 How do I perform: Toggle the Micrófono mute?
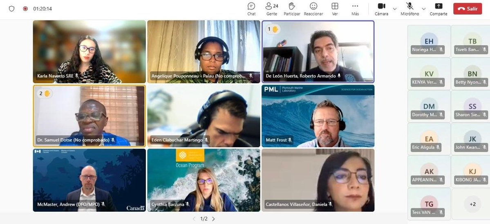point(409,9)
